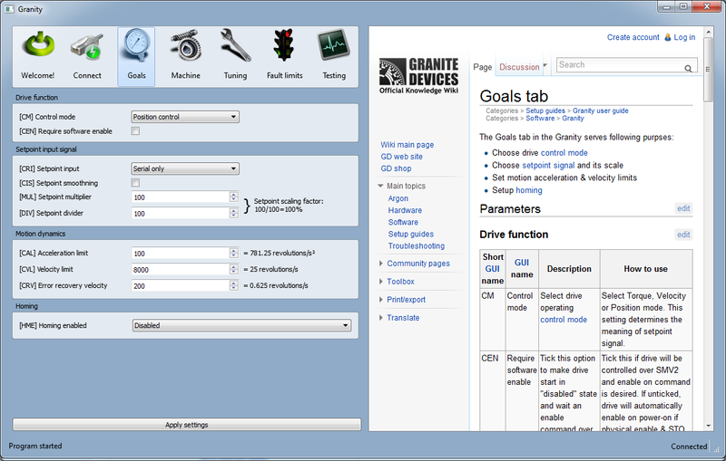
Task: Open the Control mode dropdown
Action: [x=184, y=117]
